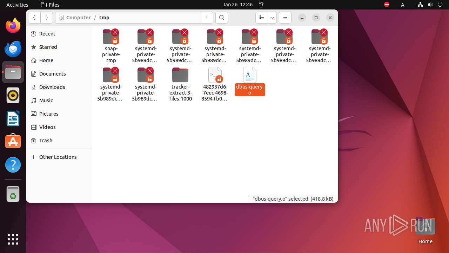Click the notification bell icon

tap(261, 5)
